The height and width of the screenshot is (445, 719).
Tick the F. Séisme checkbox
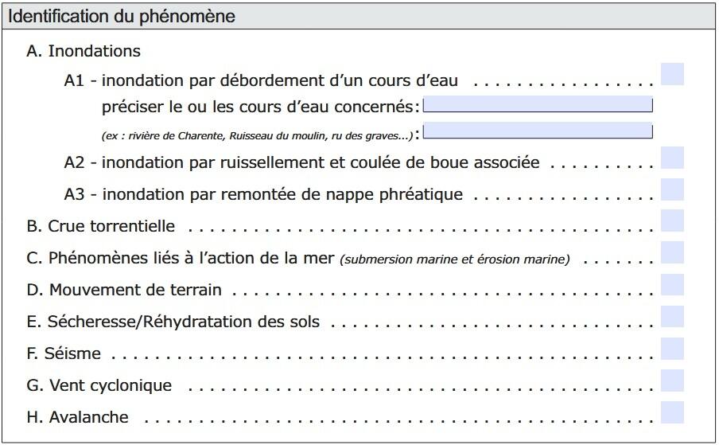672,349
